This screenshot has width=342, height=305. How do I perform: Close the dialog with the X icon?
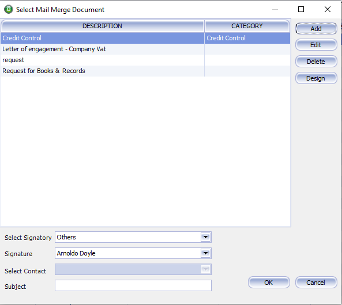(328, 9)
